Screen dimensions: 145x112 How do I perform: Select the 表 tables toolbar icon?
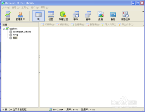pyautogui.click(x=38, y=16)
